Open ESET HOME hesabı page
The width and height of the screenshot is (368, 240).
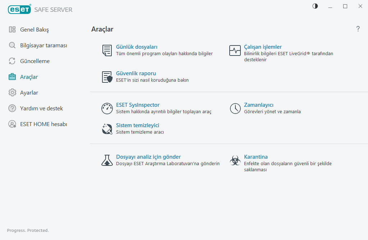pos(43,124)
